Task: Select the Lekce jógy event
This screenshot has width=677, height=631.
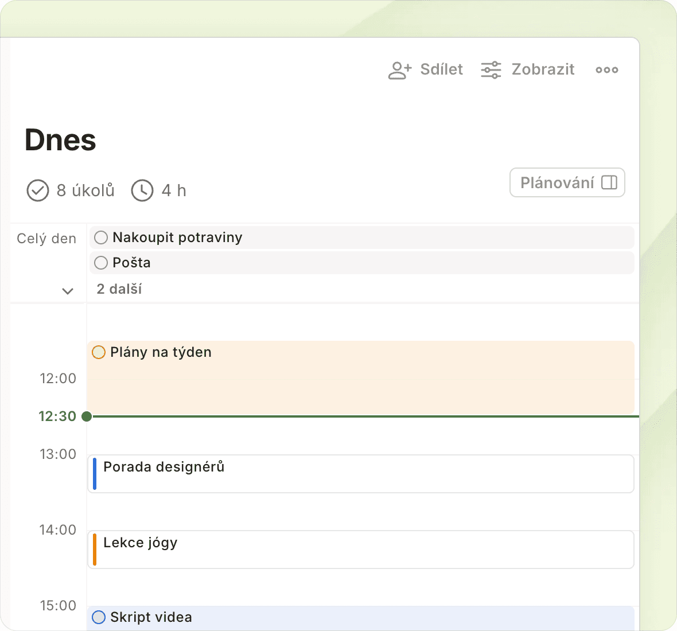Action: (361, 550)
